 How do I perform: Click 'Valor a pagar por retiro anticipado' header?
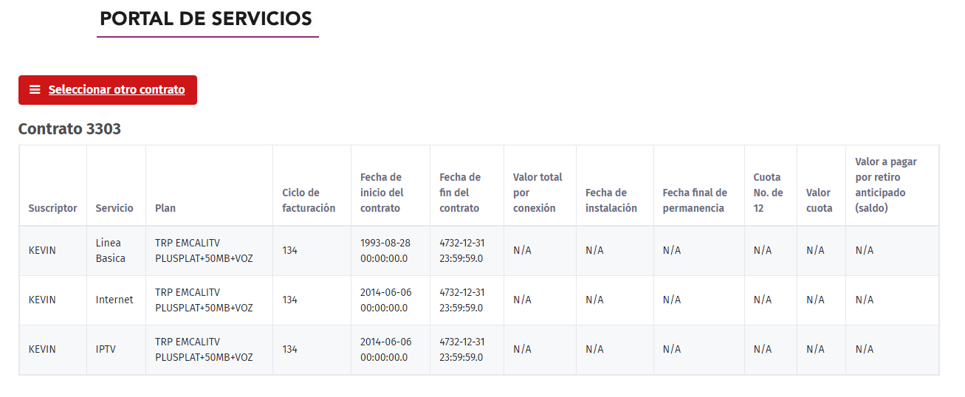[x=886, y=184]
